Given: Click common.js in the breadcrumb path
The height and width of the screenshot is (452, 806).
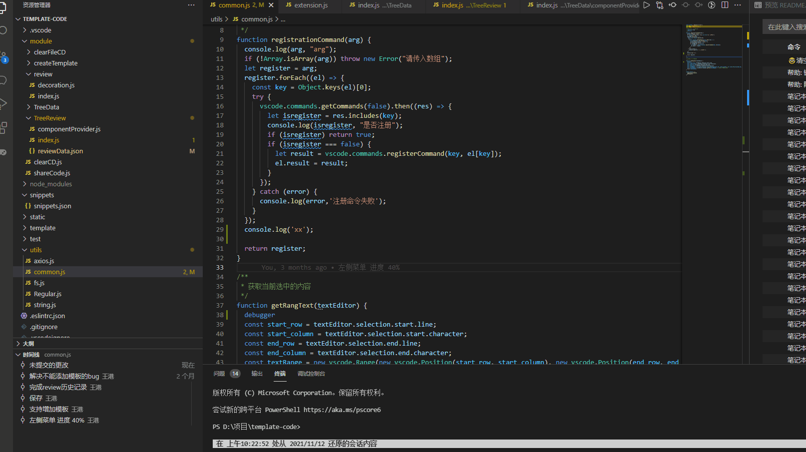Looking at the screenshot, I should pos(257,19).
